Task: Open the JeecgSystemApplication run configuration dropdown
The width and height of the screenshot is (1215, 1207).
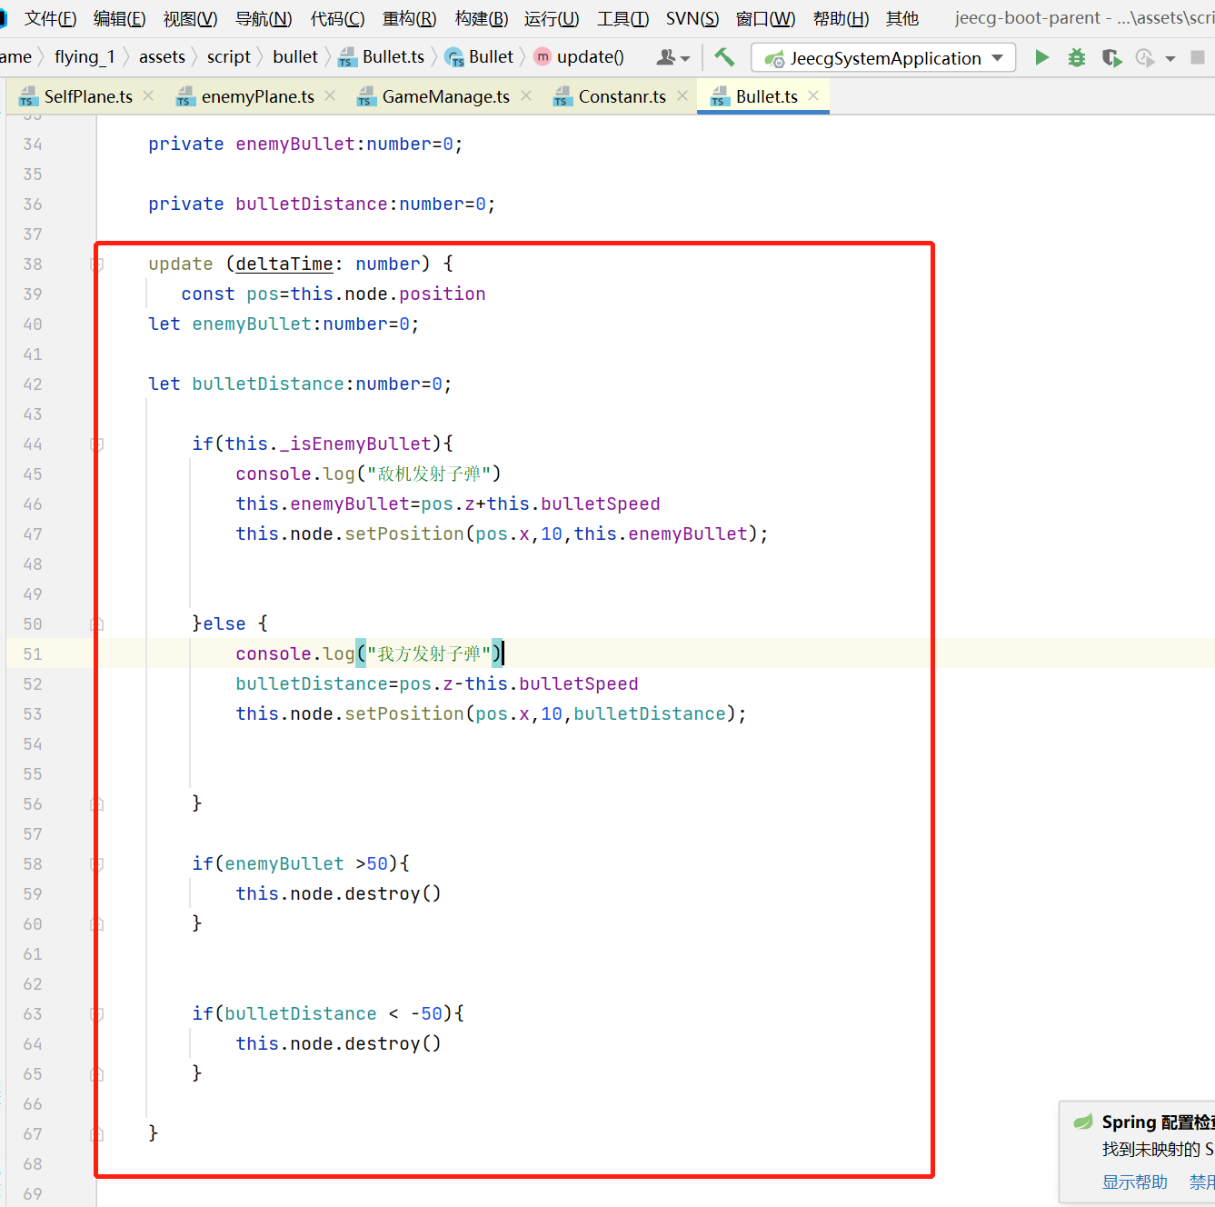Action: (x=883, y=58)
